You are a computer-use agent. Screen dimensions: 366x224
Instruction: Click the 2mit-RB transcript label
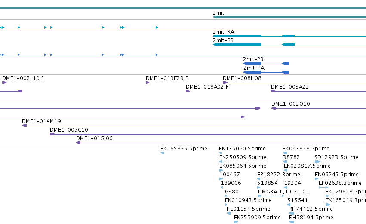point(223,40)
